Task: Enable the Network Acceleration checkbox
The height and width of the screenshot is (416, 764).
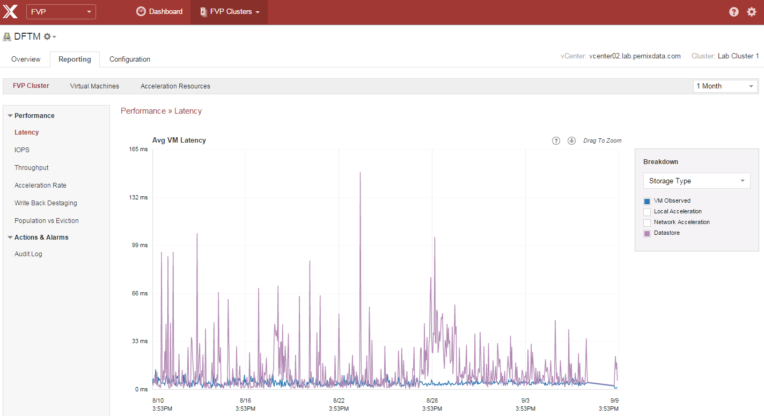Action: (x=647, y=223)
